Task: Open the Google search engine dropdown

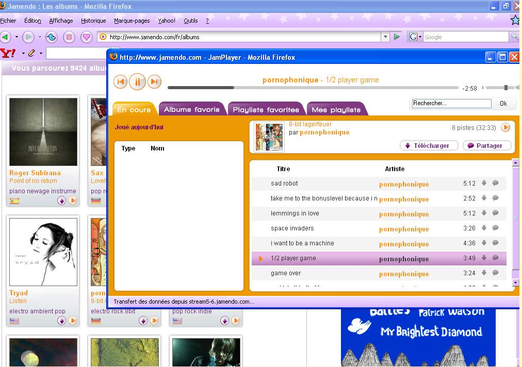Action: coord(415,37)
